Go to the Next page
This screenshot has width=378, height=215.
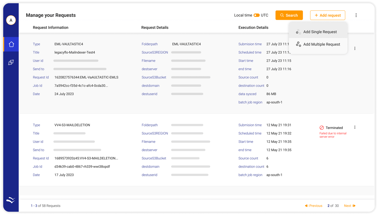point(350,206)
